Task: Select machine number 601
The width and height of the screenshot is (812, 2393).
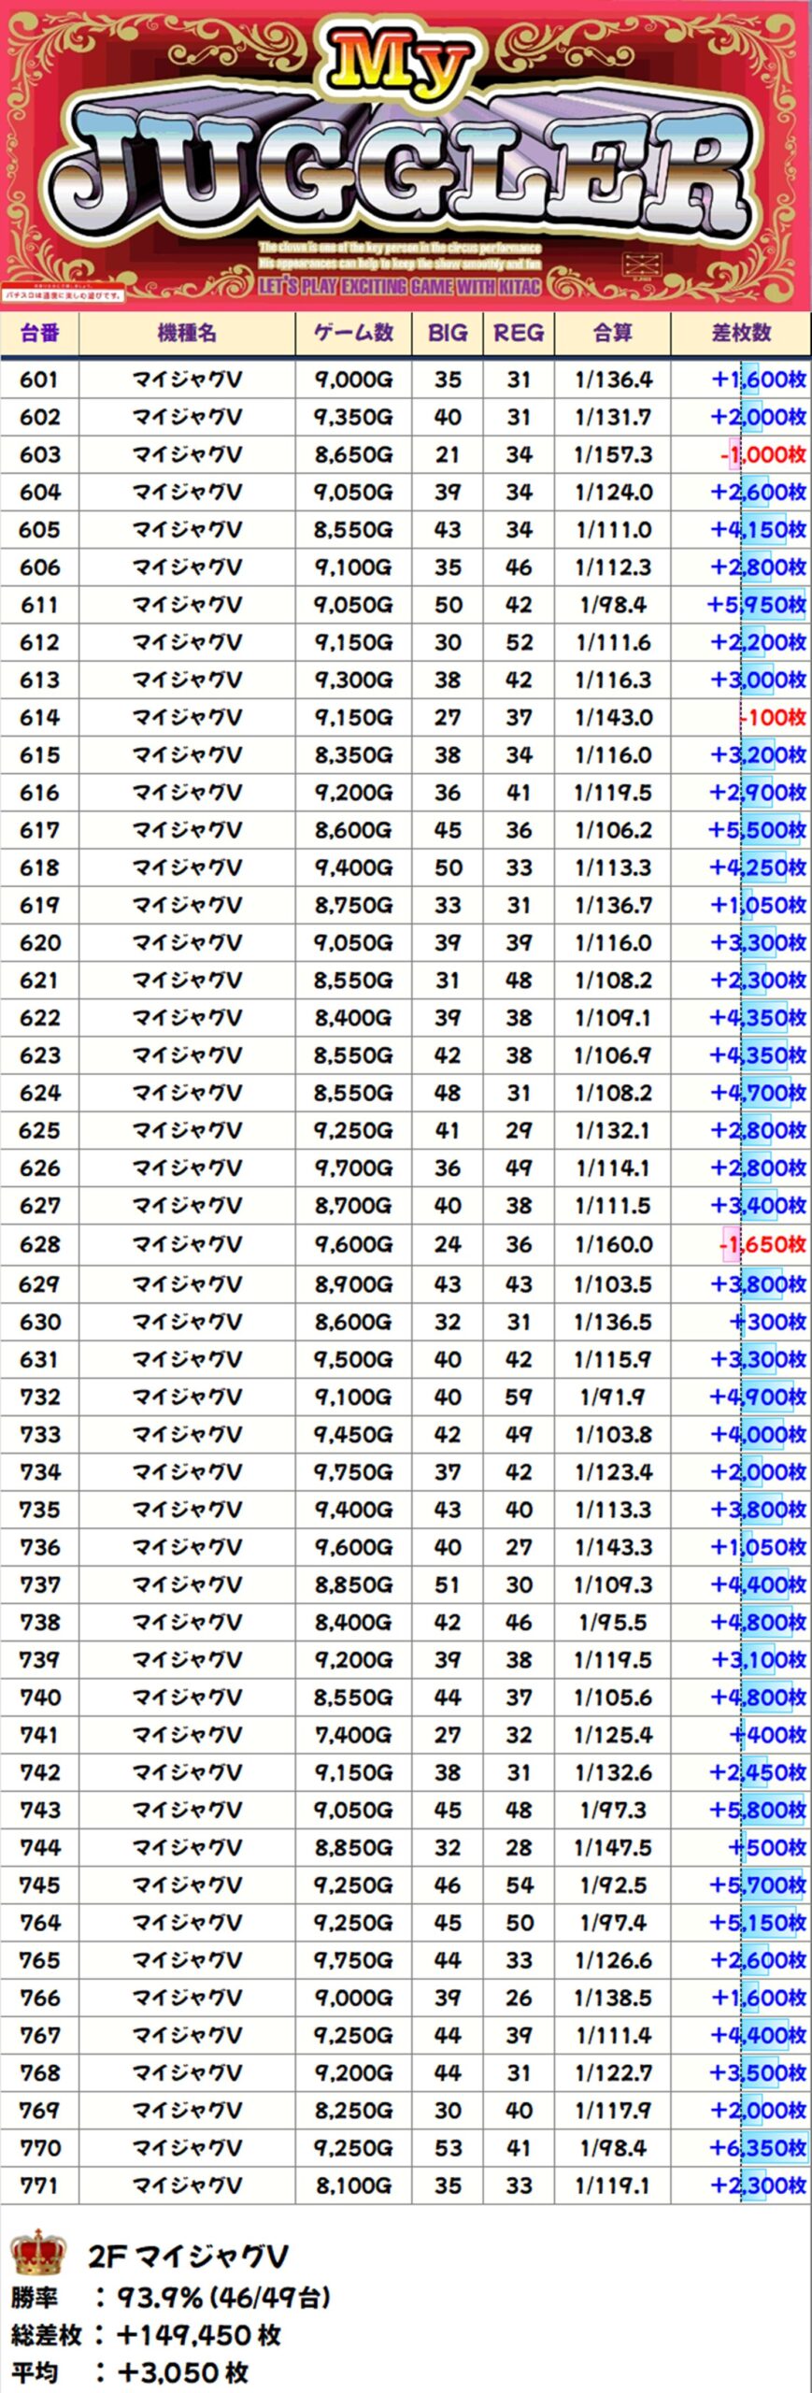Action: click(x=39, y=380)
